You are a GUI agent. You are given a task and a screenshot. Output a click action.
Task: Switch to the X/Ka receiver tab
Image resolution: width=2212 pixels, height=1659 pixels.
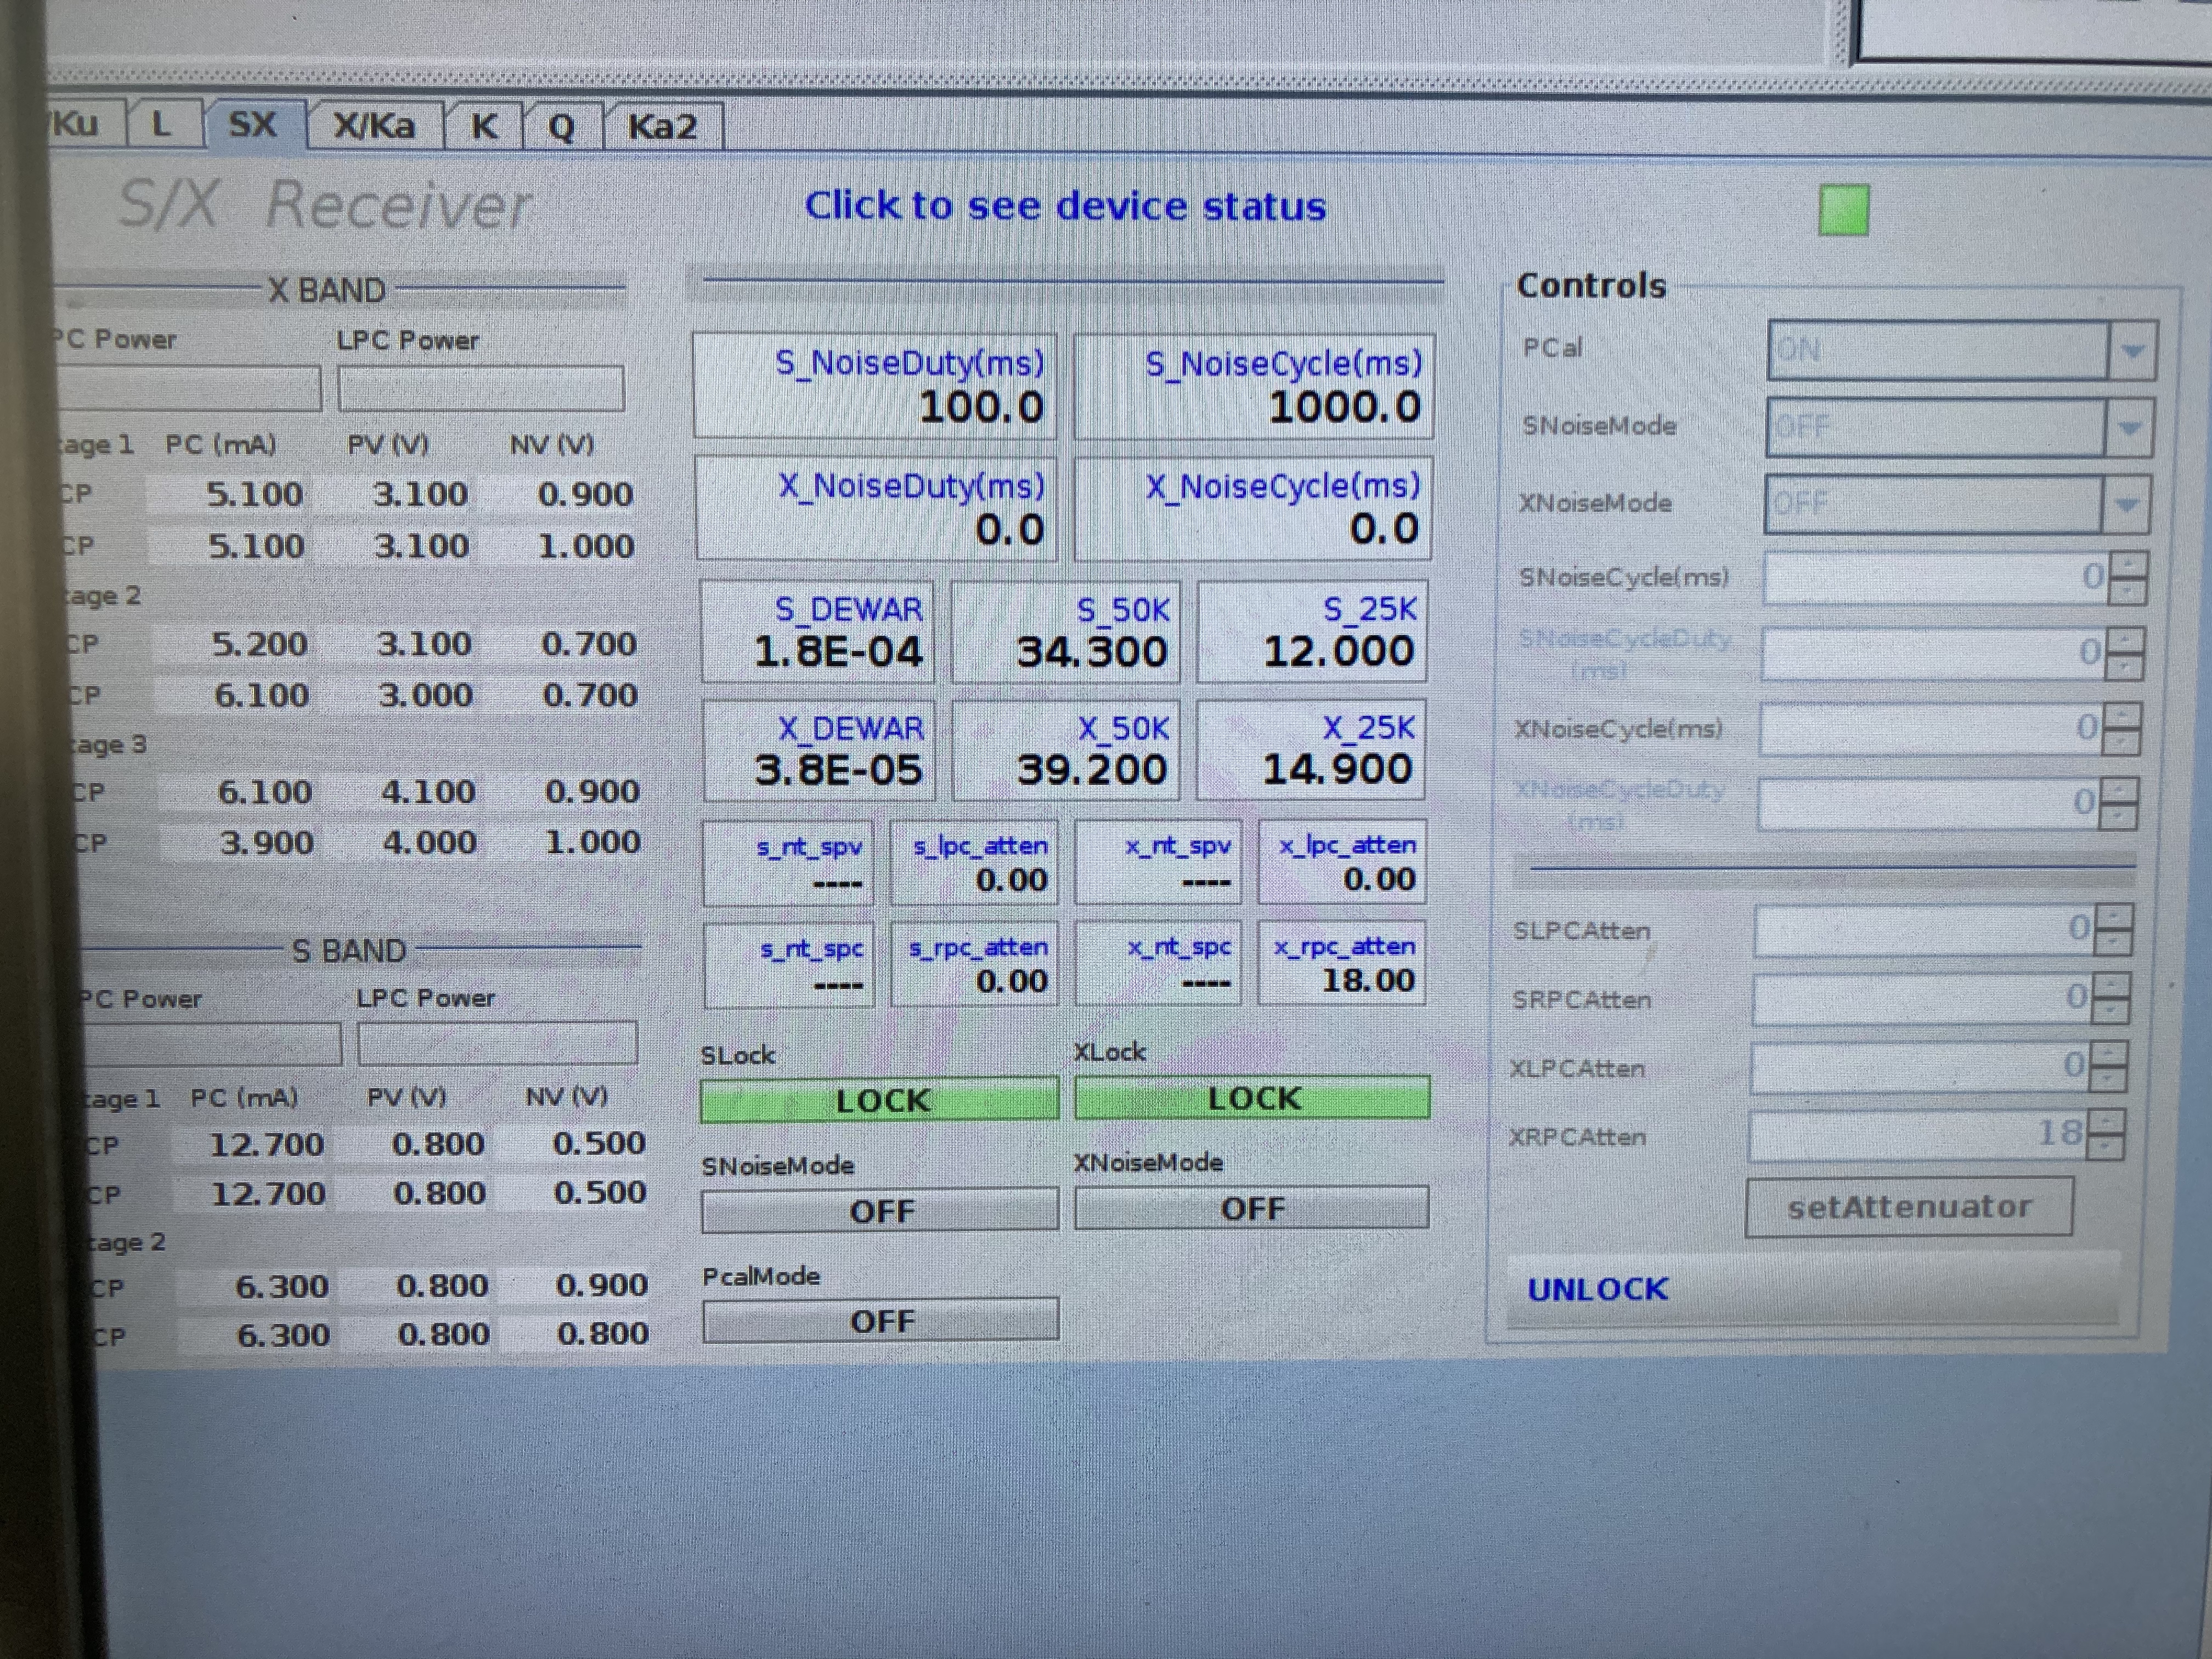[x=373, y=127]
